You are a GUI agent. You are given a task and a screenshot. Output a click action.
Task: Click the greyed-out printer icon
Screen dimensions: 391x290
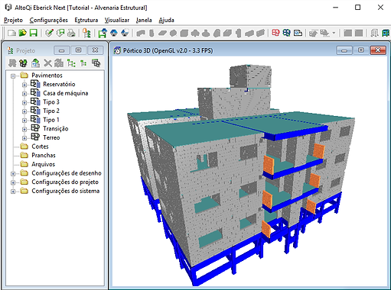71,33
